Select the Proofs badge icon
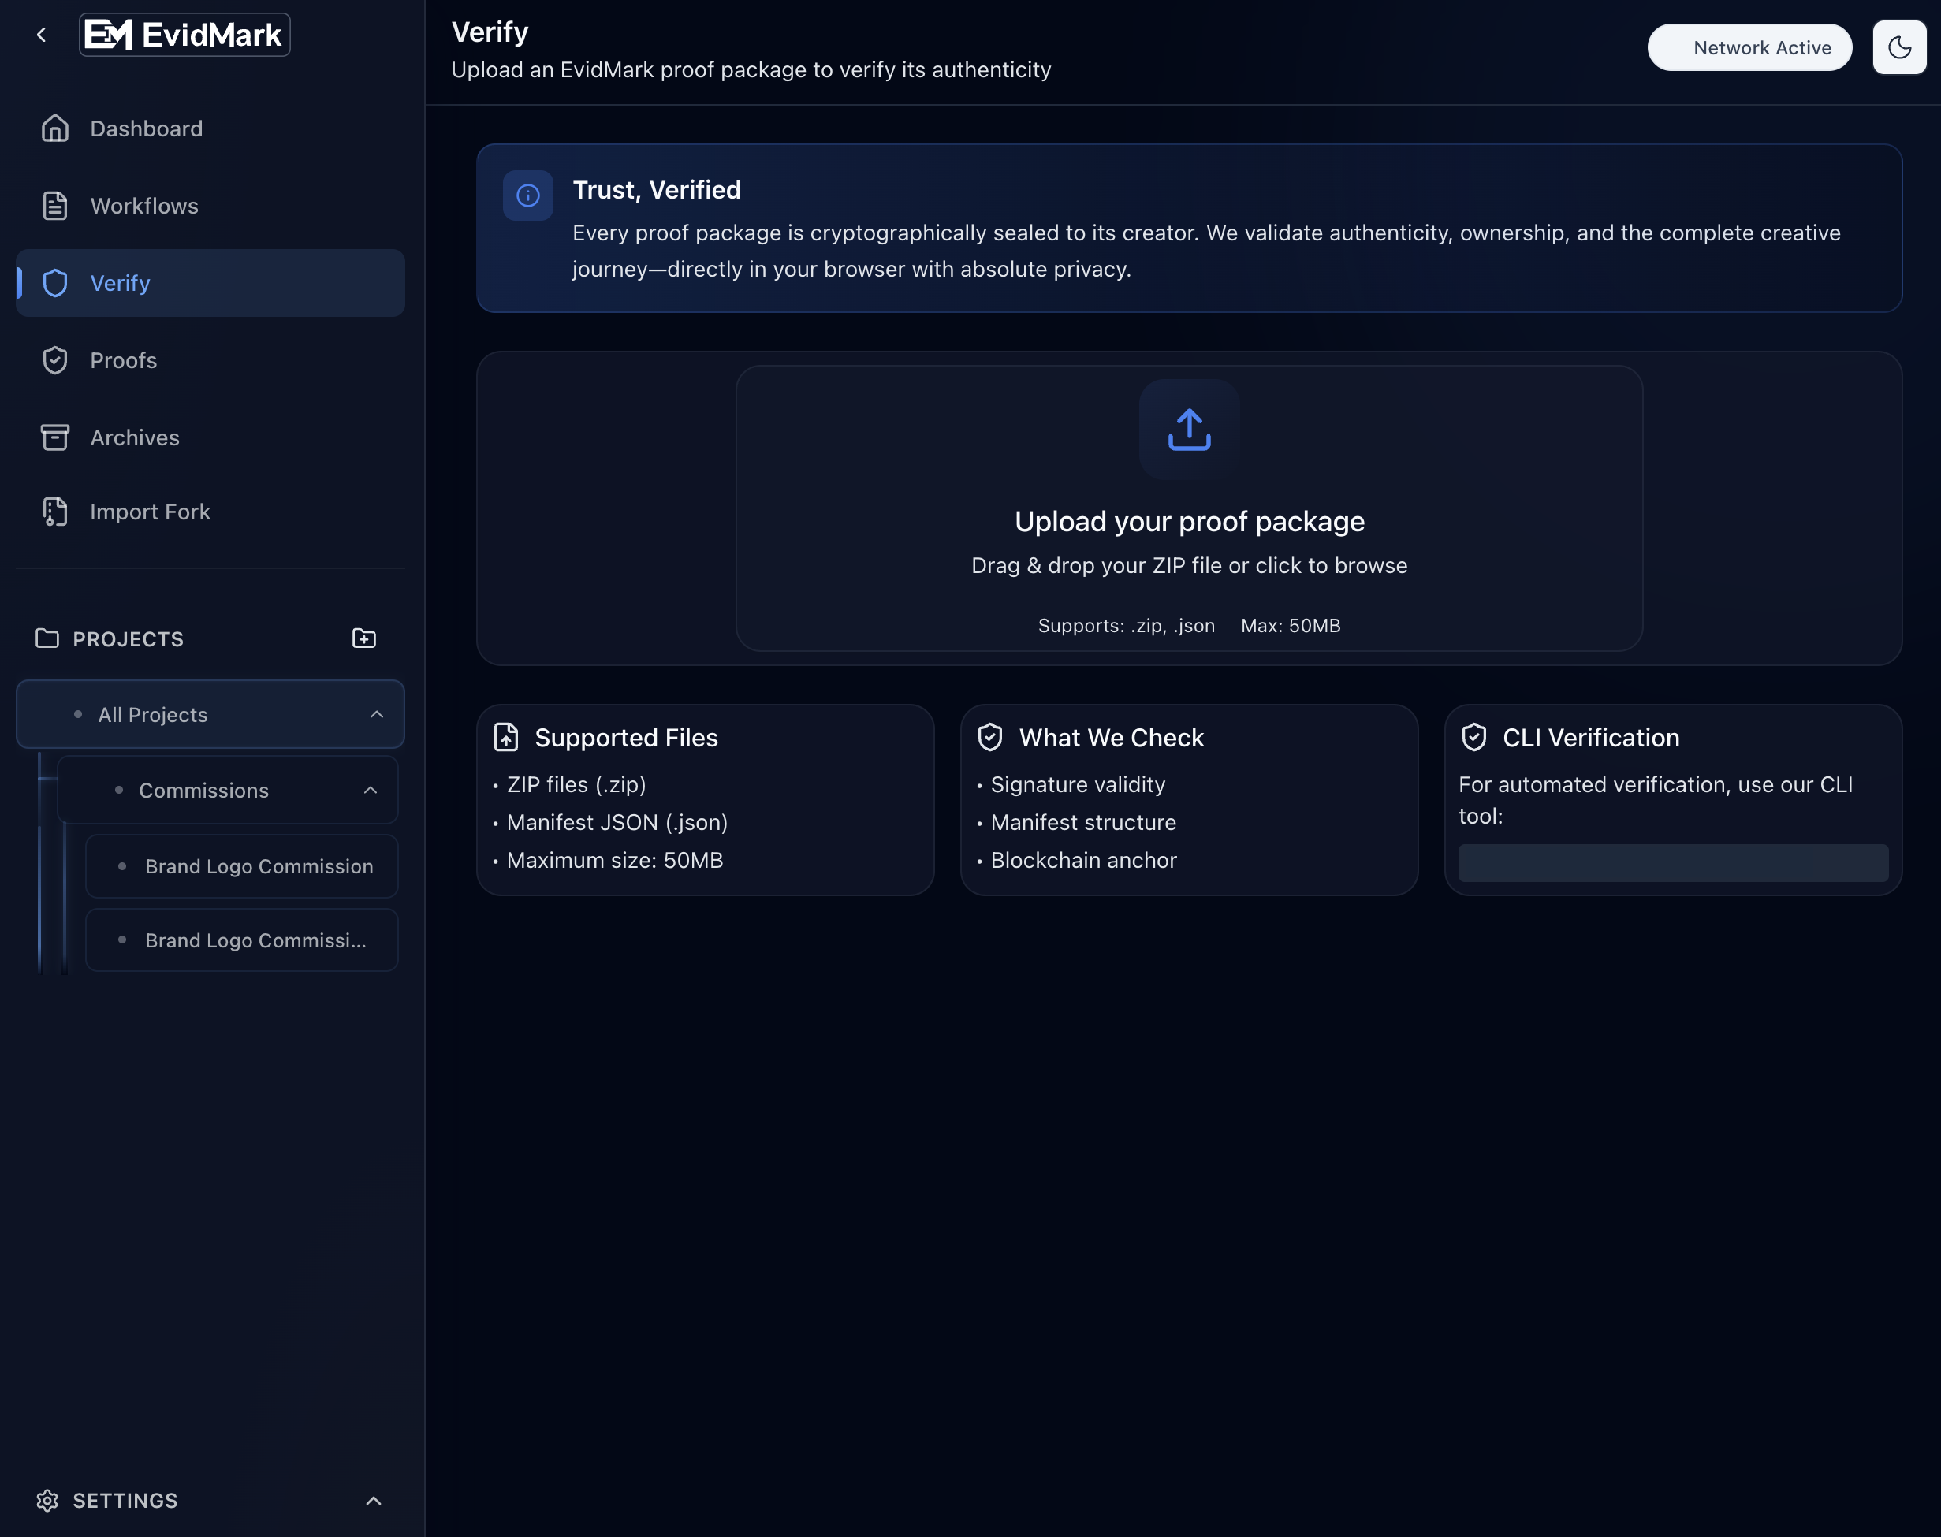Image resolution: width=1941 pixels, height=1537 pixels. tap(54, 360)
